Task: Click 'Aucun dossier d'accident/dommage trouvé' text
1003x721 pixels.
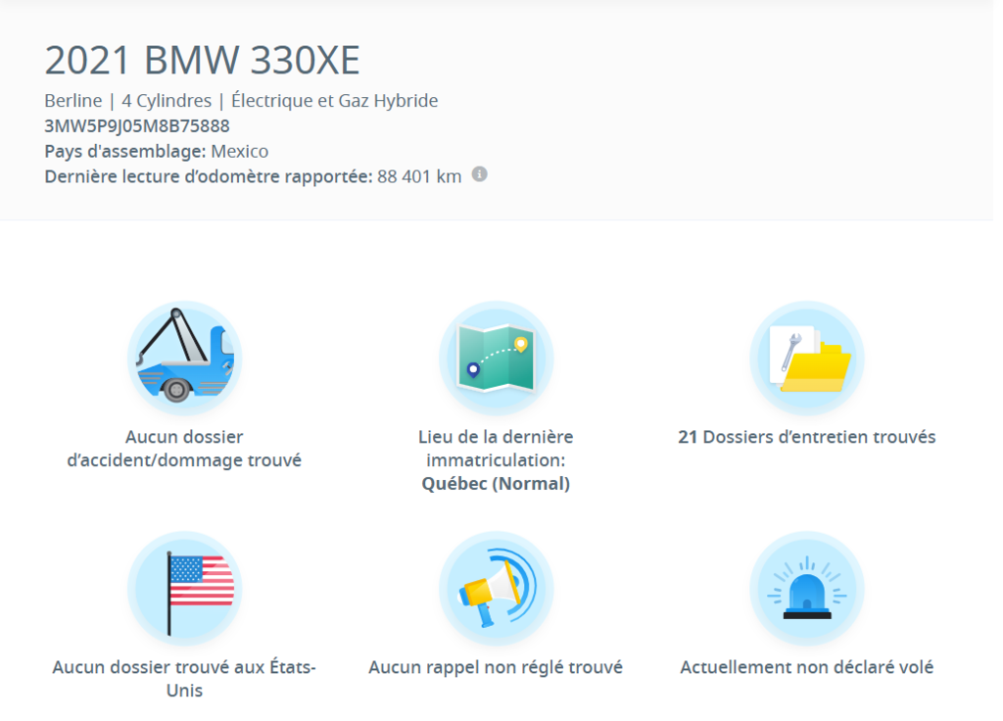Action: click(185, 448)
